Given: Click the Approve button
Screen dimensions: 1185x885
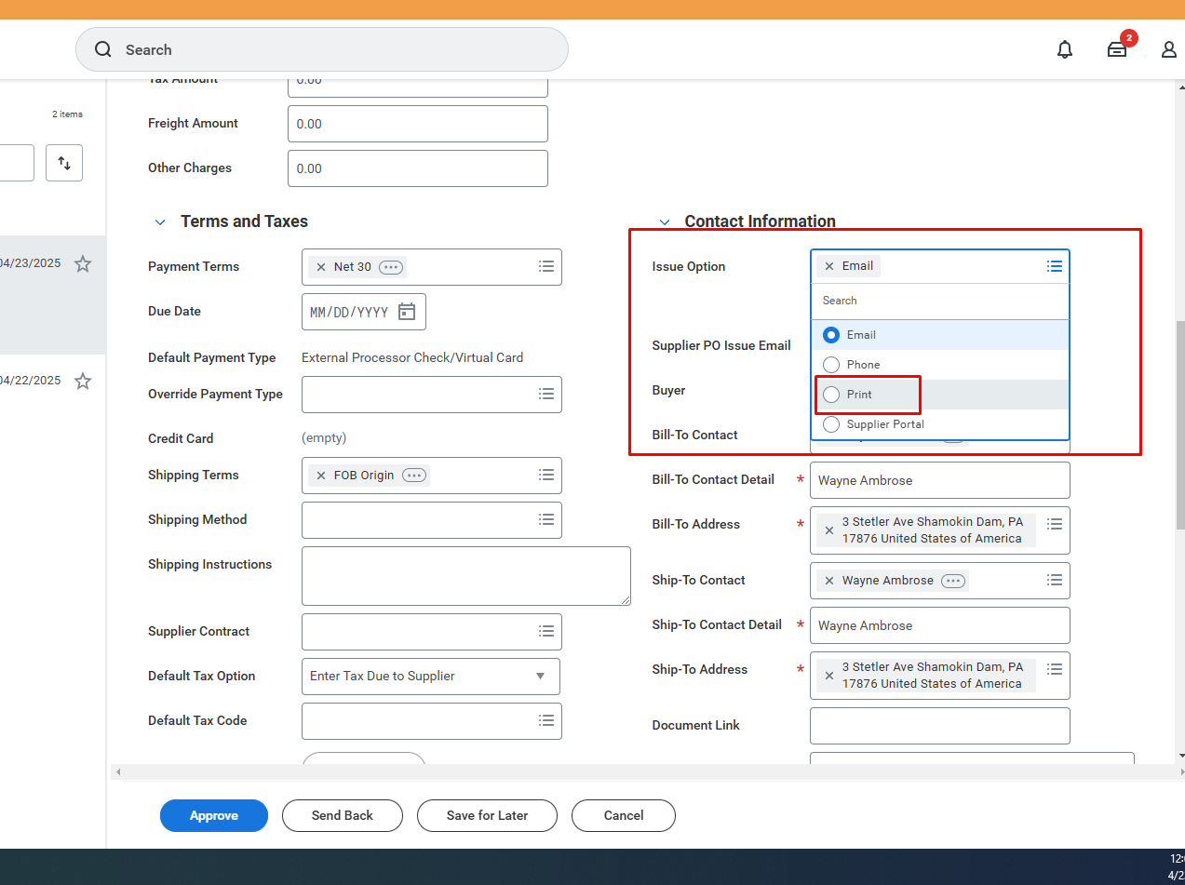Looking at the screenshot, I should 214,816.
